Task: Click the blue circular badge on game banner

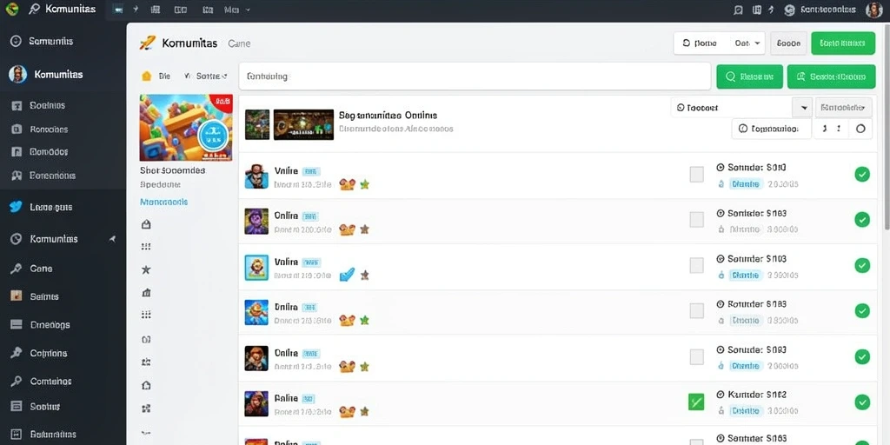Action: (x=214, y=136)
